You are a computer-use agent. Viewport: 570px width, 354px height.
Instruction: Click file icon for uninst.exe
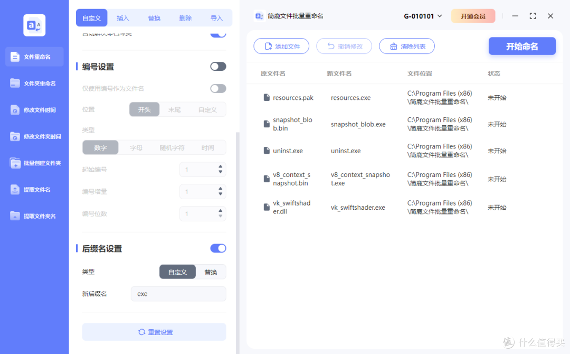coord(267,151)
